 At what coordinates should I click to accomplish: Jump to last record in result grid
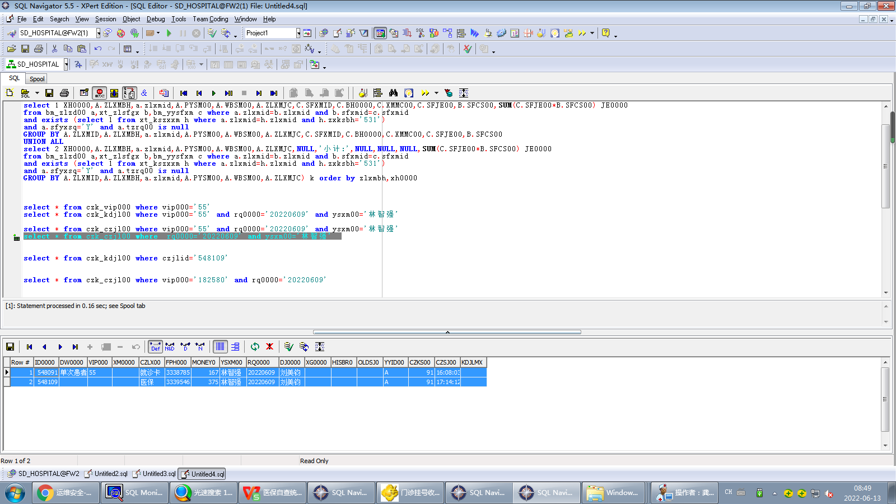point(75,347)
